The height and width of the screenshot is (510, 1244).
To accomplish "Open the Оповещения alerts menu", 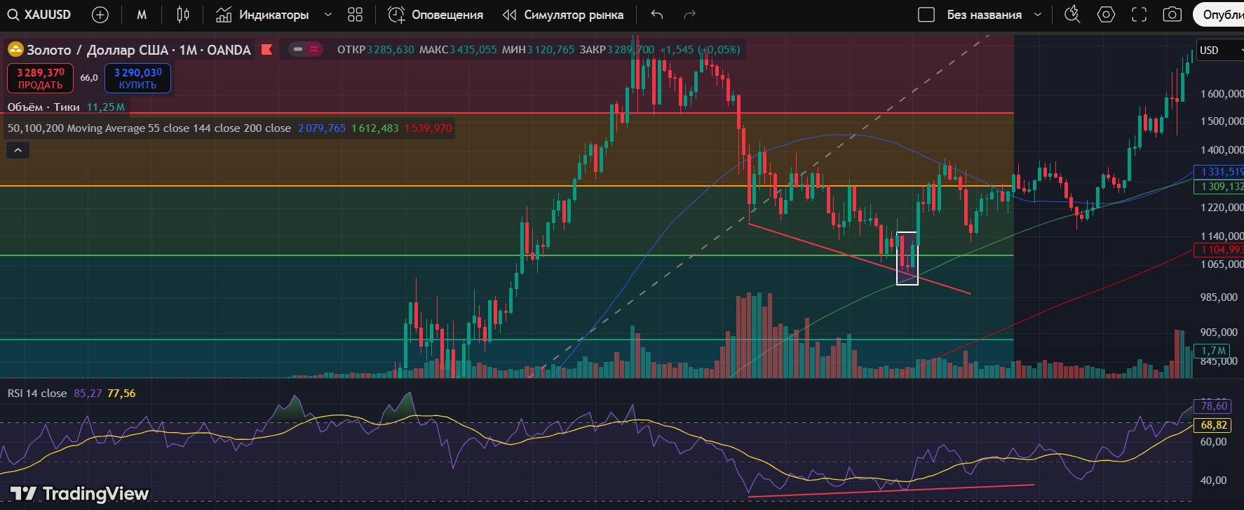I will pyautogui.click(x=435, y=15).
